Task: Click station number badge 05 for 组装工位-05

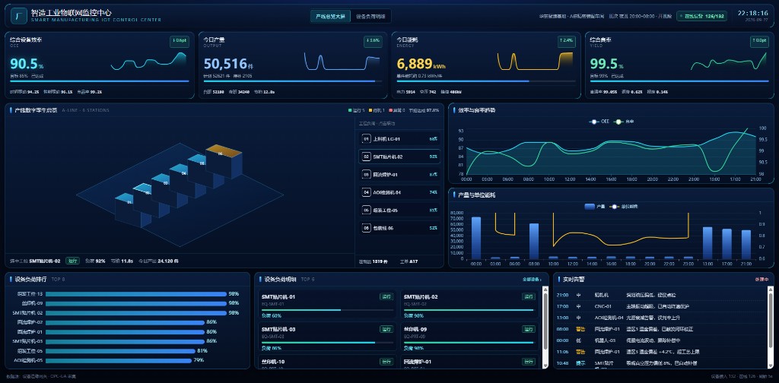Action: [x=366, y=210]
